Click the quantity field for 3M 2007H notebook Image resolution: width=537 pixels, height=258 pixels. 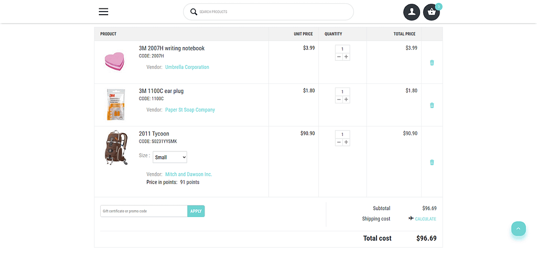(x=342, y=49)
